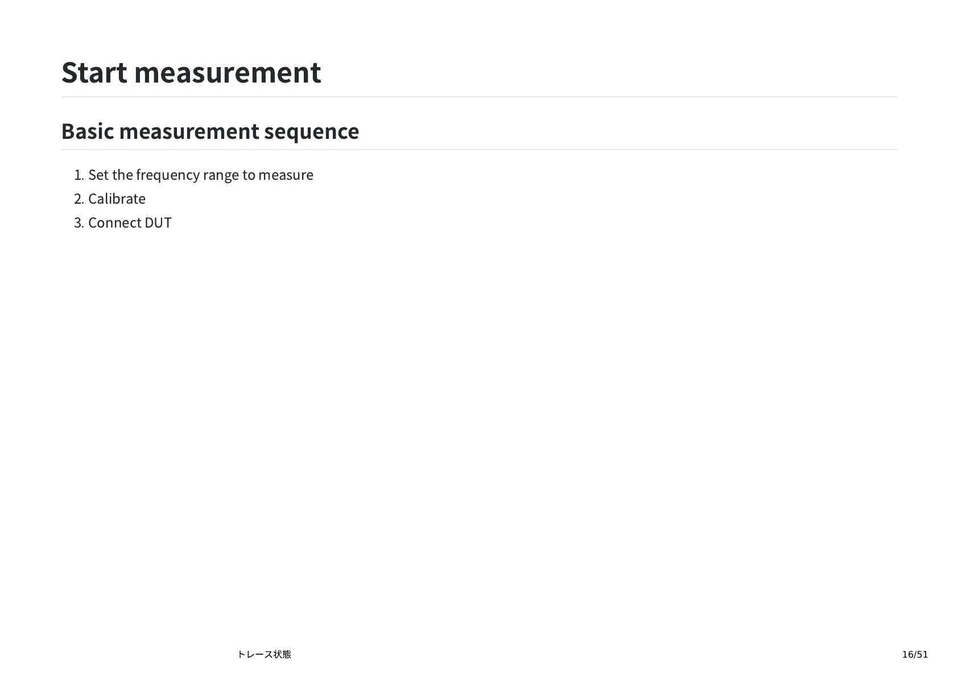
Task: Click the page number 16/51
Action: pyautogui.click(x=915, y=654)
